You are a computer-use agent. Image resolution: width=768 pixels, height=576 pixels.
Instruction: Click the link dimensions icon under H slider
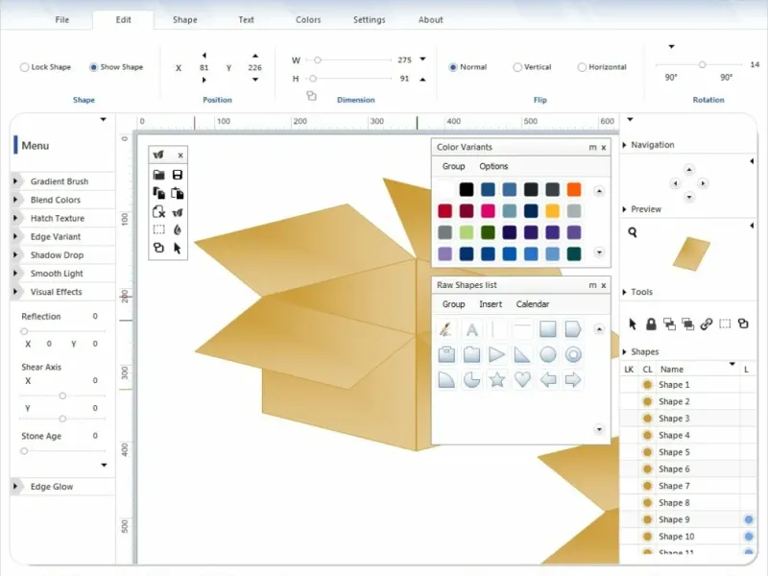[x=311, y=96]
